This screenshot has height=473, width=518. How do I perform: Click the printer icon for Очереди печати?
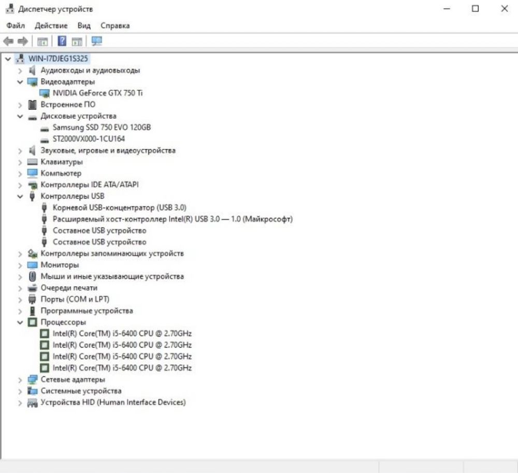[32, 288]
